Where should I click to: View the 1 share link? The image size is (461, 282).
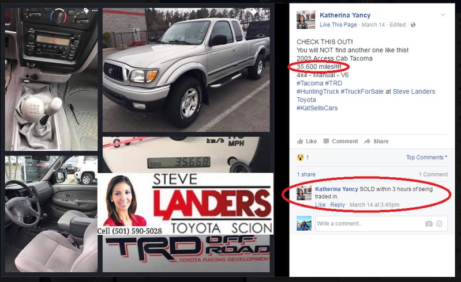tap(306, 174)
